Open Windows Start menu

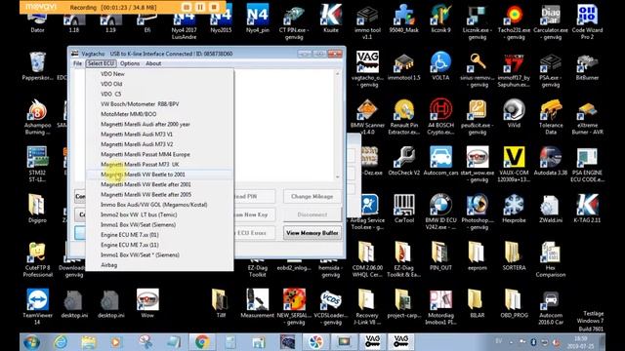click(31, 342)
